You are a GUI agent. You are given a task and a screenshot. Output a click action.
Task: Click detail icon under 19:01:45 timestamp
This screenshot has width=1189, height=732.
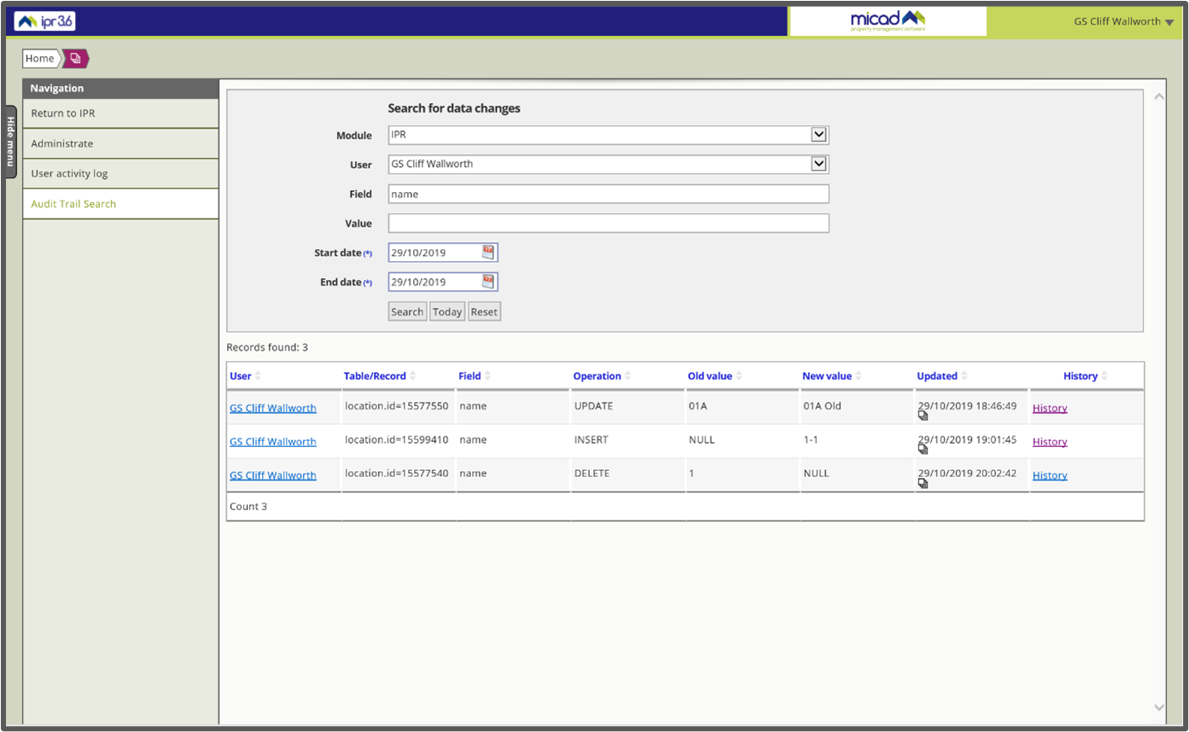923,450
